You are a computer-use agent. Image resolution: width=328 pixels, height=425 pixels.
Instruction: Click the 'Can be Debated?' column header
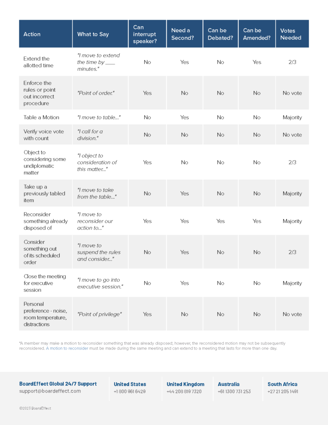[x=221, y=34]
